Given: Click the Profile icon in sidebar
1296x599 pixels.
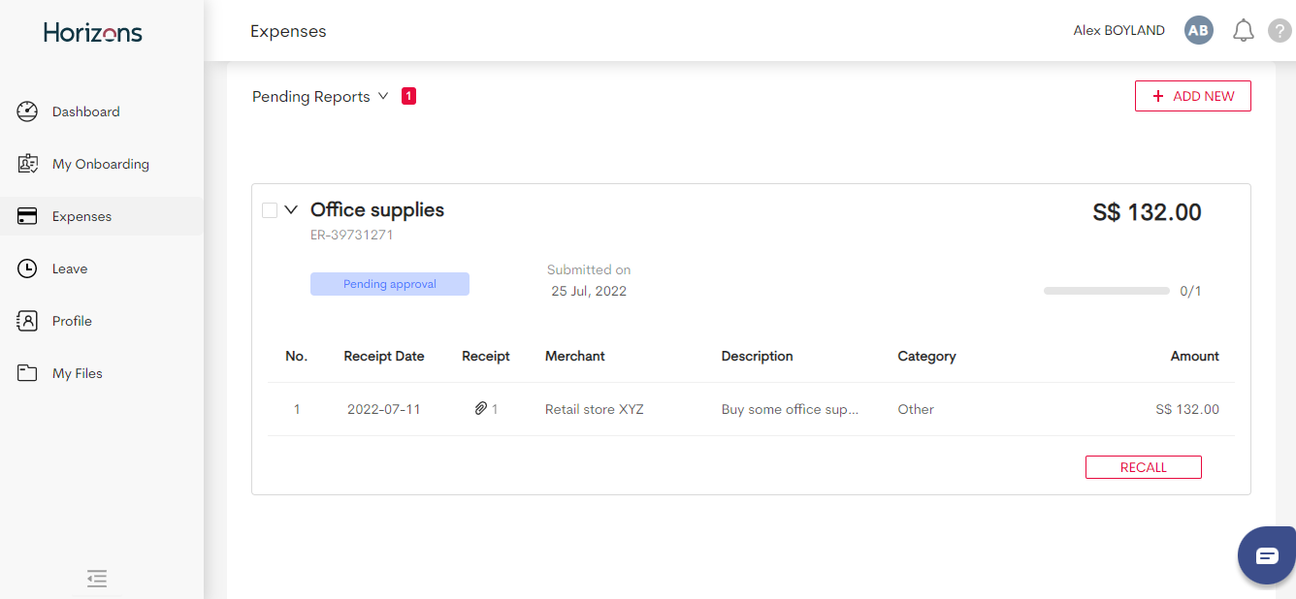Looking at the screenshot, I should coord(27,321).
